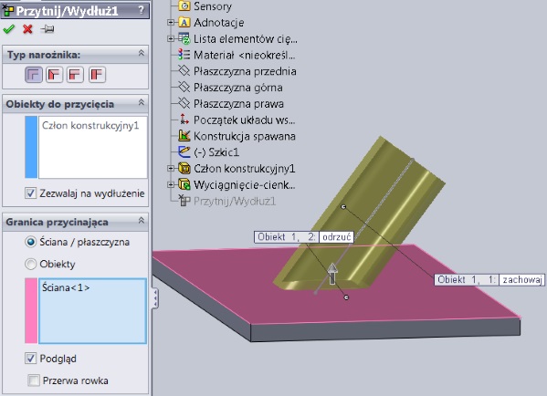Click the 'zachowaj' callout label
Screen dimensions: 547x396
tap(521, 279)
